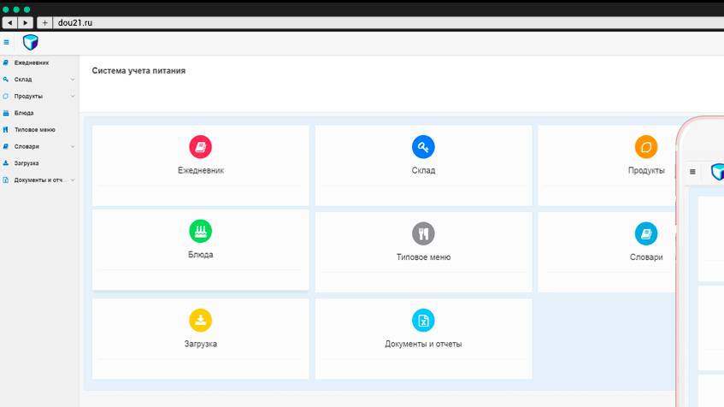
Task: Go forward with browser forward arrow
Action: pos(26,22)
